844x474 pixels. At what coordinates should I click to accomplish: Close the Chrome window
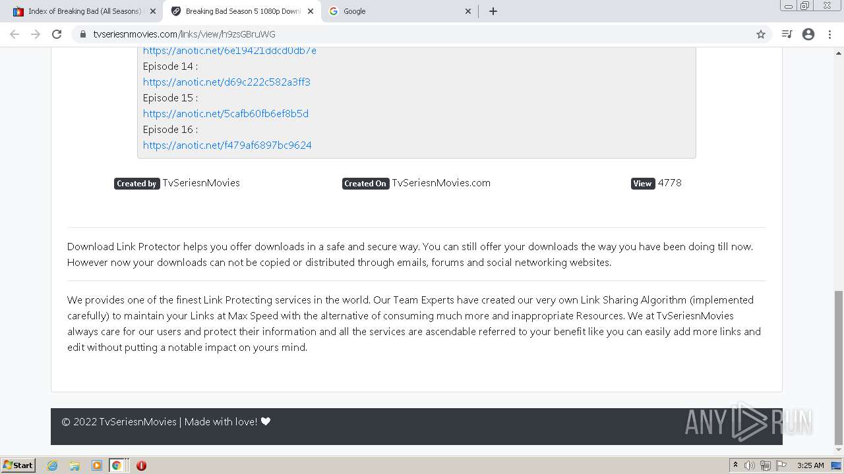(x=827, y=6)
